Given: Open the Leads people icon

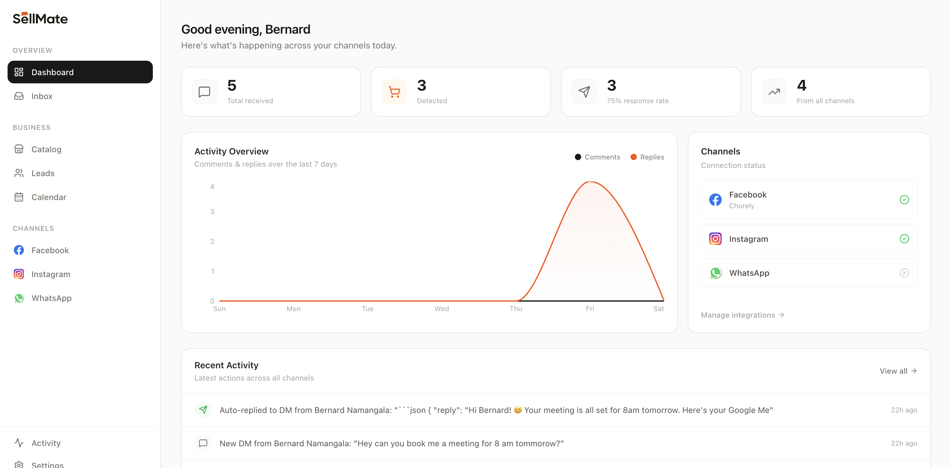Looking at the screenshot, I should [19, 173].
